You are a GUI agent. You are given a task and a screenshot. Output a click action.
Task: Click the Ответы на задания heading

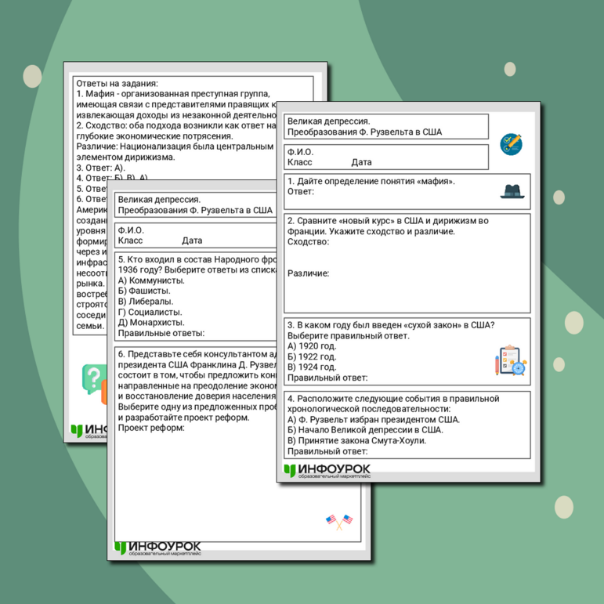[117, 83]
